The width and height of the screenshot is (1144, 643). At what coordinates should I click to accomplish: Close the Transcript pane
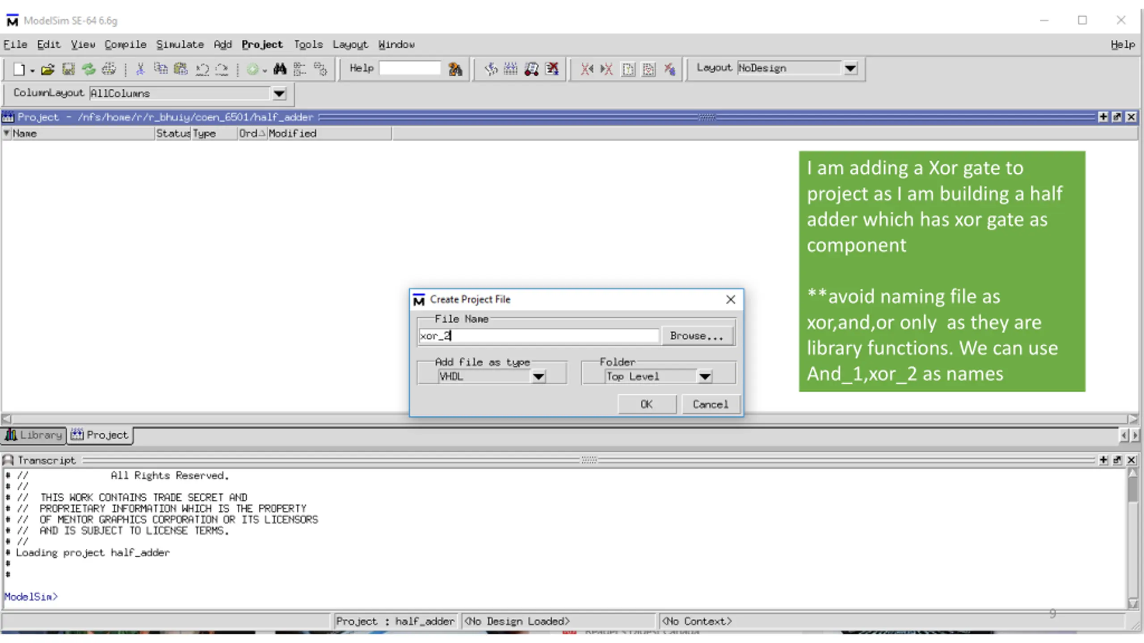[1131, 460]
